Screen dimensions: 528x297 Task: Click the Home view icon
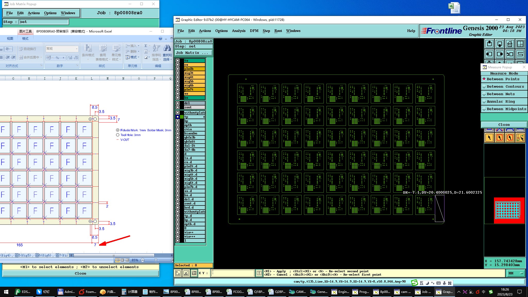pyautogui.click(x=510, y=44)
